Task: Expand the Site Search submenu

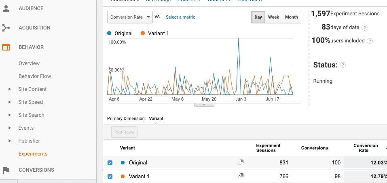Action: point(10,115)
